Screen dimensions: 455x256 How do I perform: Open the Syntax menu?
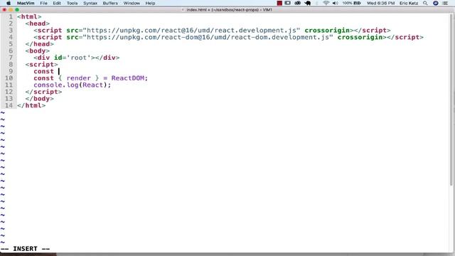90,3
